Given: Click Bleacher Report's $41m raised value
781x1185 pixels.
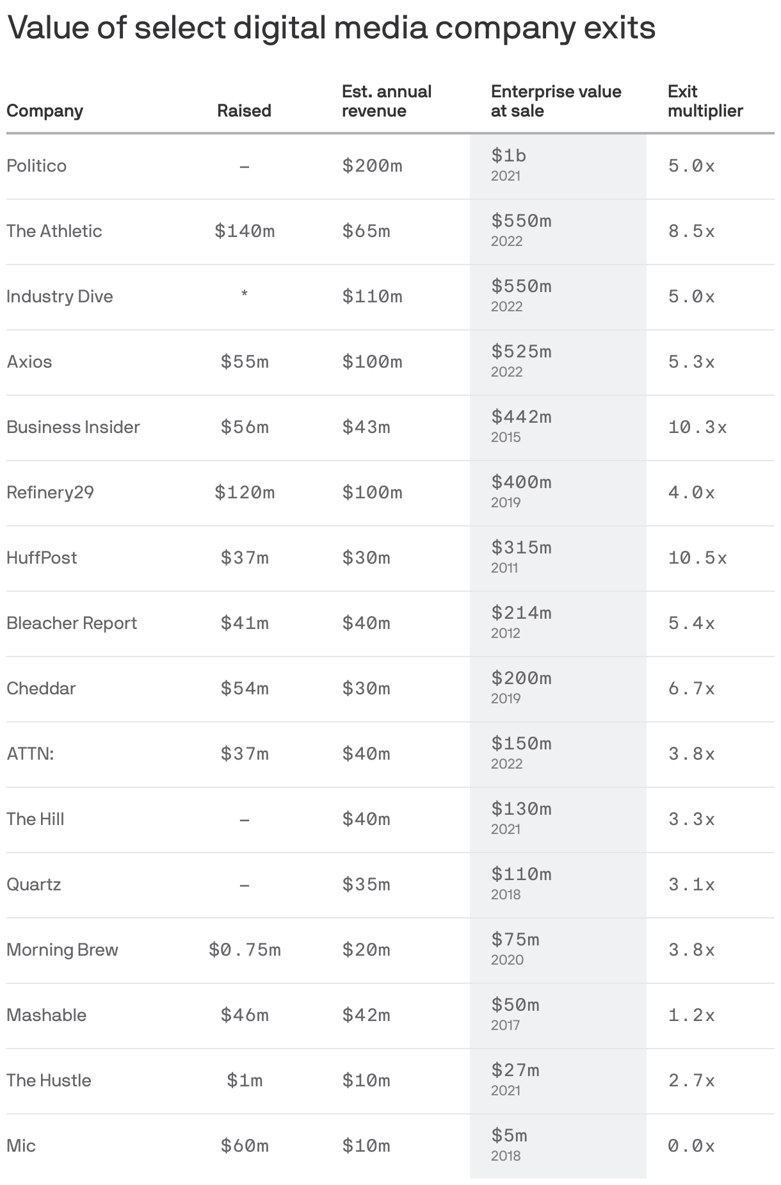Looking at the screenshot, I should pyautogui.click(x=245, y=623).
